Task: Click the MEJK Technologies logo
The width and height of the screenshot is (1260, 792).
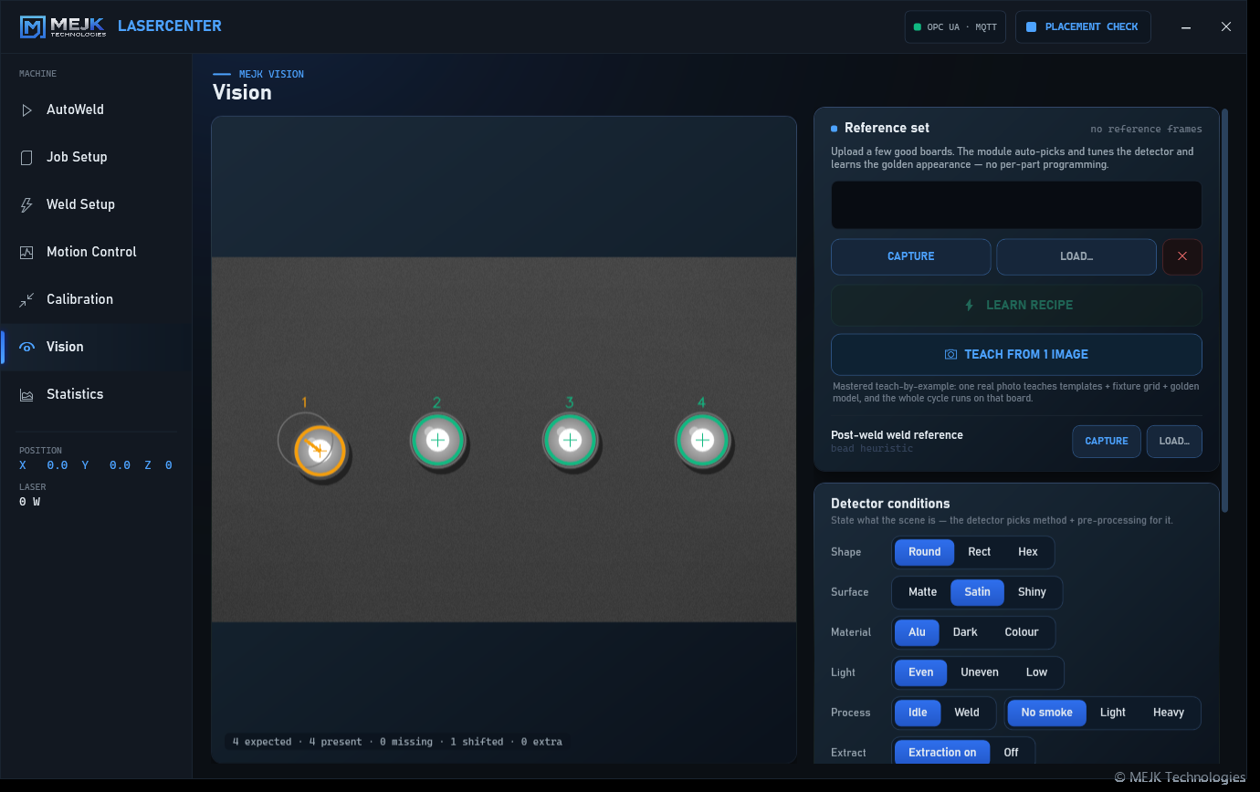Action: click(x=63, y=26)
